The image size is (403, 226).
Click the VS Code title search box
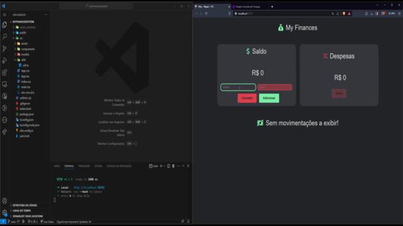click(x=96, y=6)
